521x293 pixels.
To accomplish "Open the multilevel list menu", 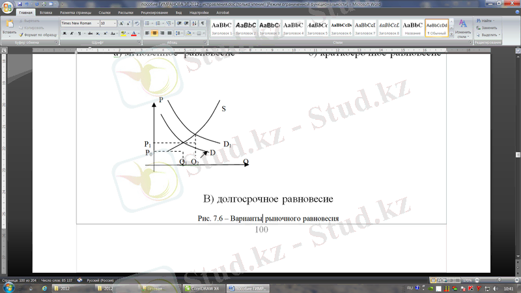I will coord(169,23).
